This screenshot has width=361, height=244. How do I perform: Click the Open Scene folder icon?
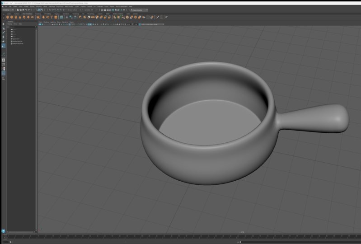point(20,10)
